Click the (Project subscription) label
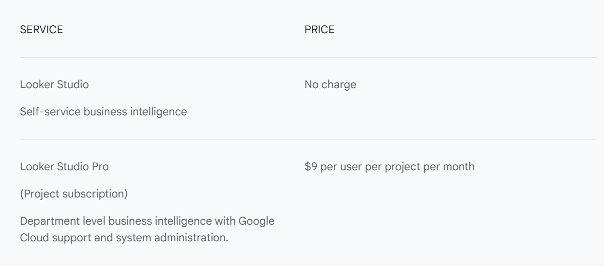This screenshot has width=604, height=266. tap(74, 193)
